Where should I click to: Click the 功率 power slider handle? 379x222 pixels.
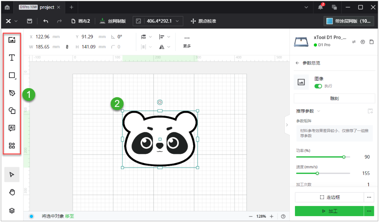coord(344,157)
